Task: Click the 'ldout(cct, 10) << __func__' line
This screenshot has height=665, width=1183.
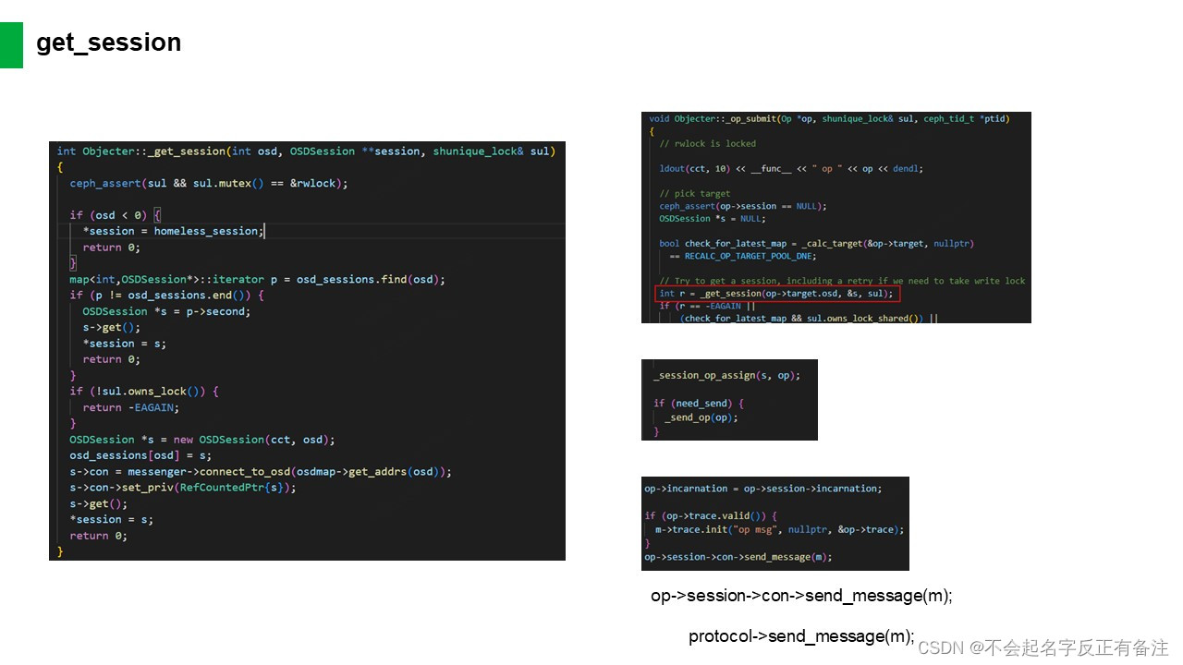Action: (x=791, y=168)
